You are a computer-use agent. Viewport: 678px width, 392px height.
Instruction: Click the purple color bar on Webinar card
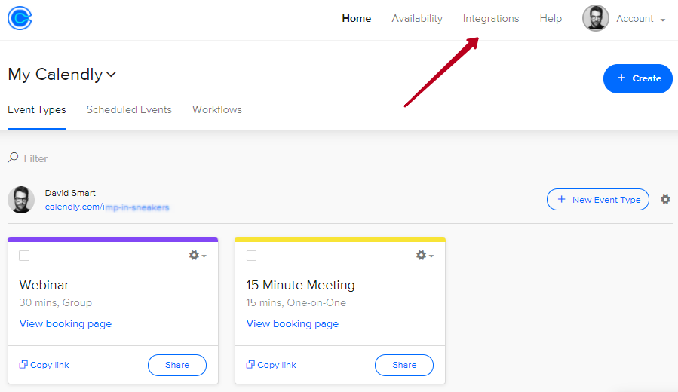tap(113, 240)
